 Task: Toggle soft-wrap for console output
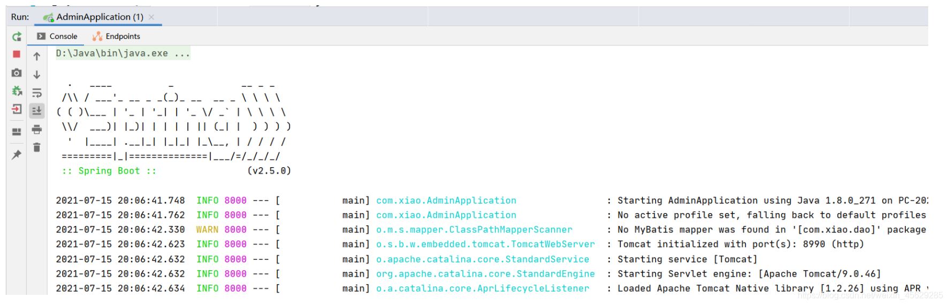(x=37, y=93)
